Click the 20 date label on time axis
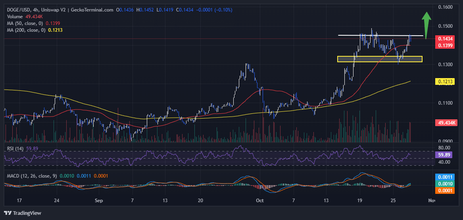463x220 pixels. click(200, 201)
